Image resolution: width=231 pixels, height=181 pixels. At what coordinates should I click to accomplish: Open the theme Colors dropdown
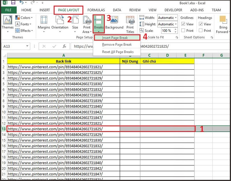[24, 18]
